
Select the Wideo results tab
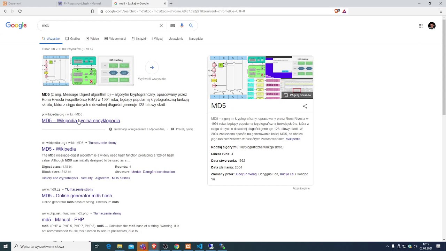click(x=92, y=39)
